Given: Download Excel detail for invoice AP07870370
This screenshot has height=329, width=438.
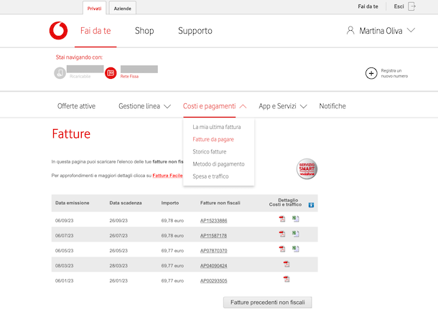Looking at the screenshot, I should 296,249.
